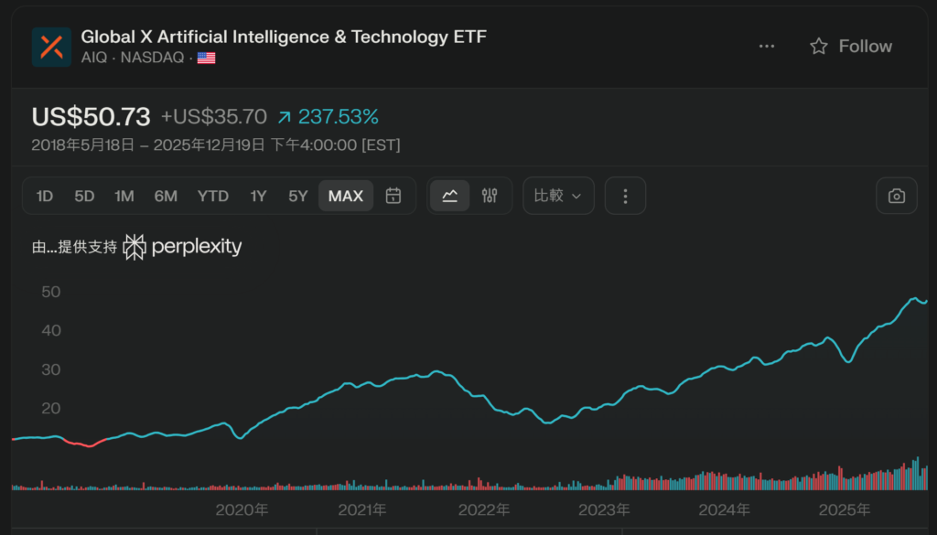Select the 5D time range
The width and height of the screenshot is (937, 535).
coord(84,196)
